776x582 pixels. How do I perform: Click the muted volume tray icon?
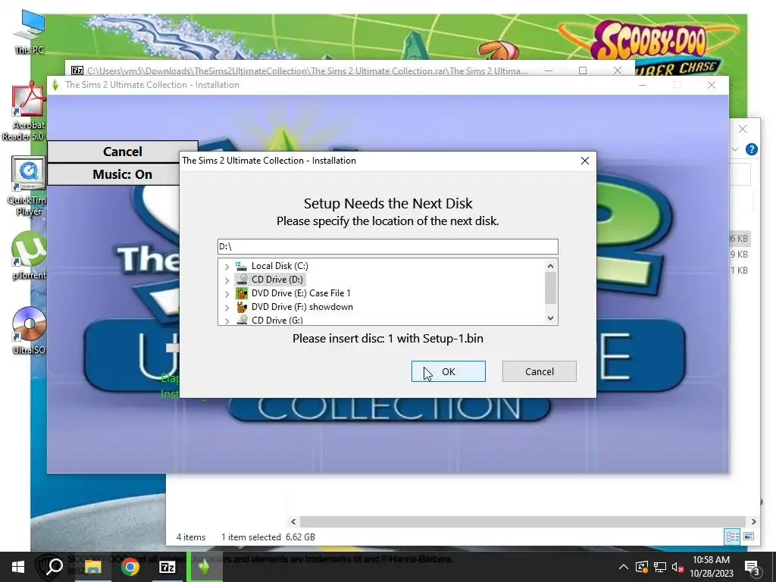(x=678, y=567)
